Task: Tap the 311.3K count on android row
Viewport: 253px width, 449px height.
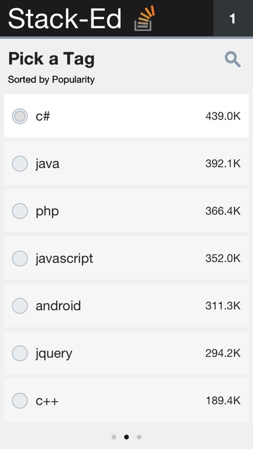Action: 223,306
